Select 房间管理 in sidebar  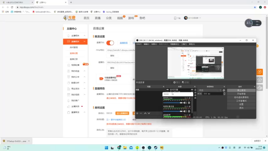pyautogui.click(x=74, y=47)
